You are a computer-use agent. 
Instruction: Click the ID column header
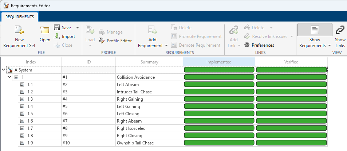(88, 62)
